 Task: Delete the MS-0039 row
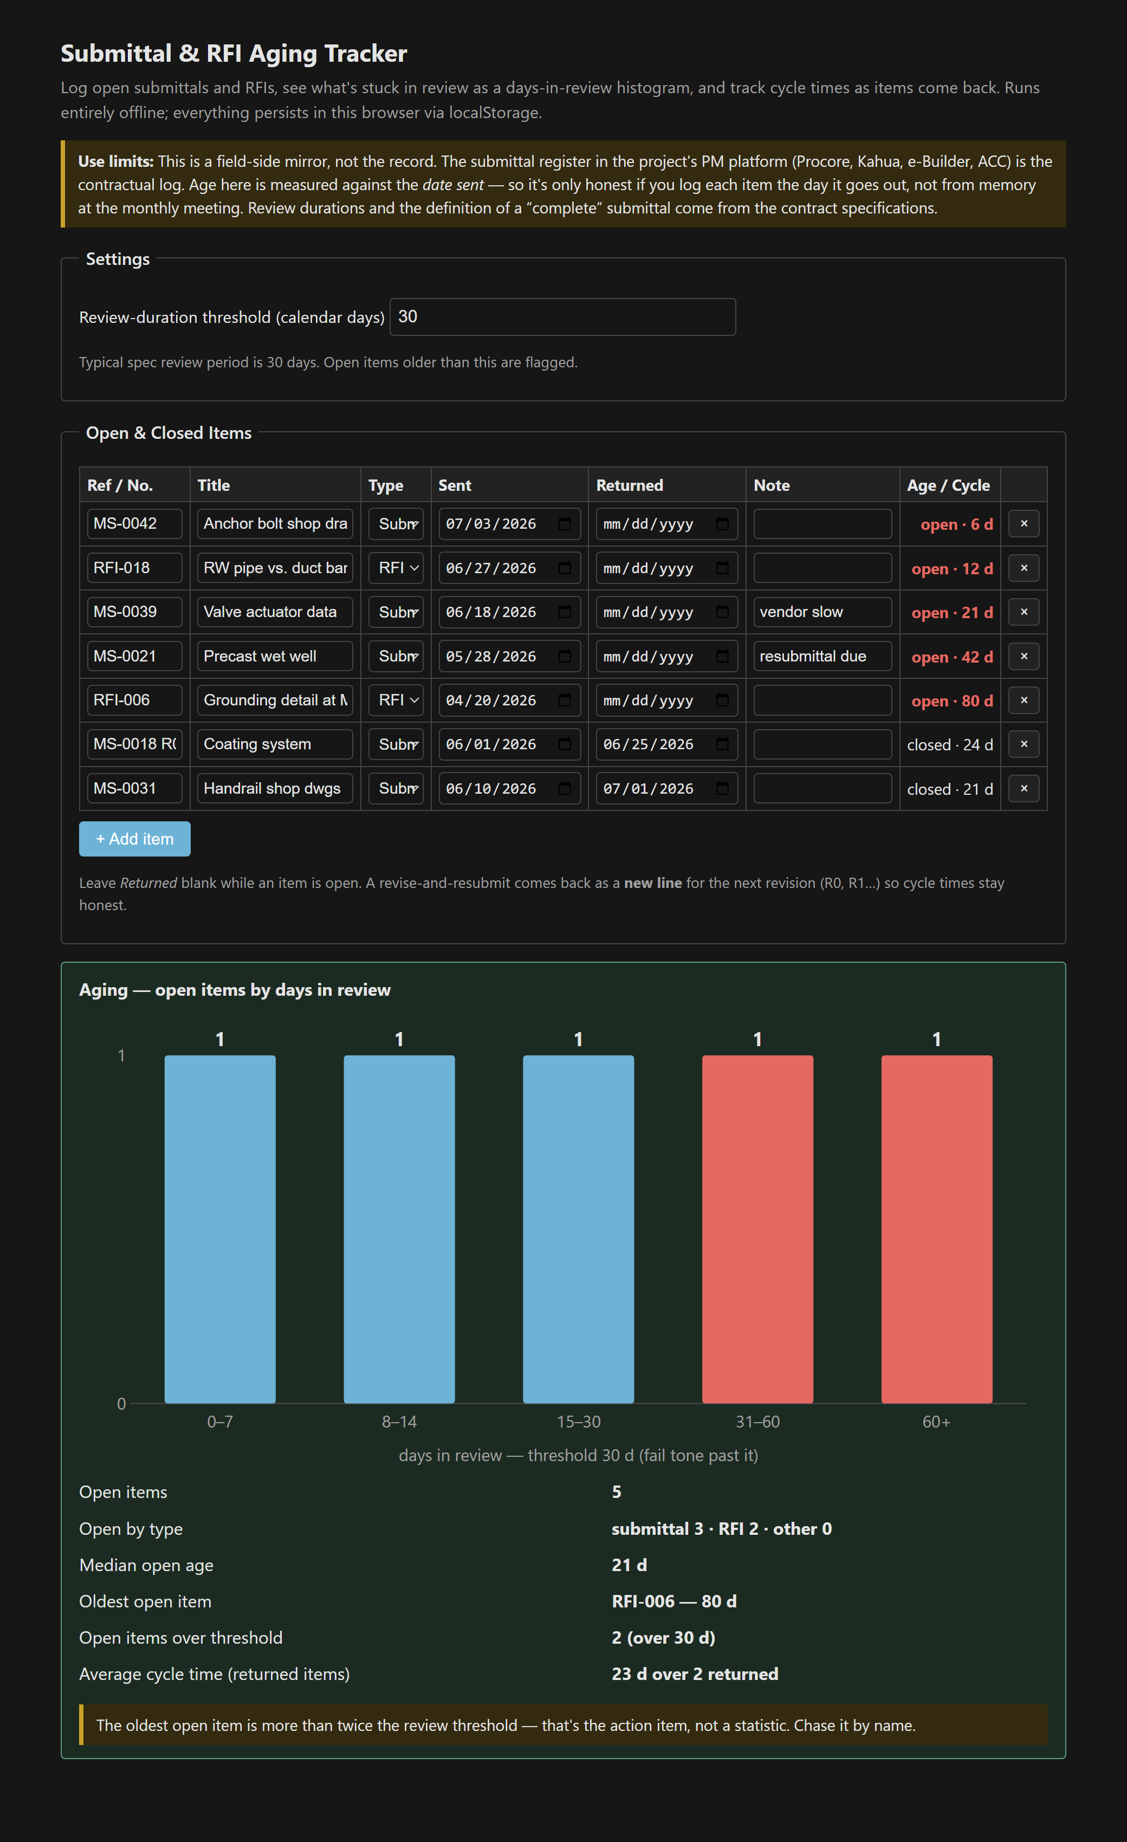[1023, 612]
